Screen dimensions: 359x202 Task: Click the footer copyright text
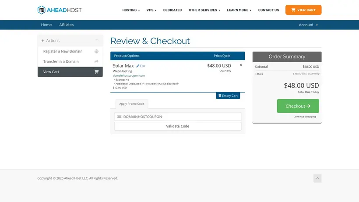[77, 178]
